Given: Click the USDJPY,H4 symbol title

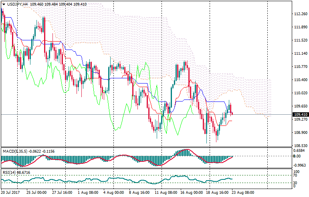Looking at the screenshot, I should (x=18, y=4).
